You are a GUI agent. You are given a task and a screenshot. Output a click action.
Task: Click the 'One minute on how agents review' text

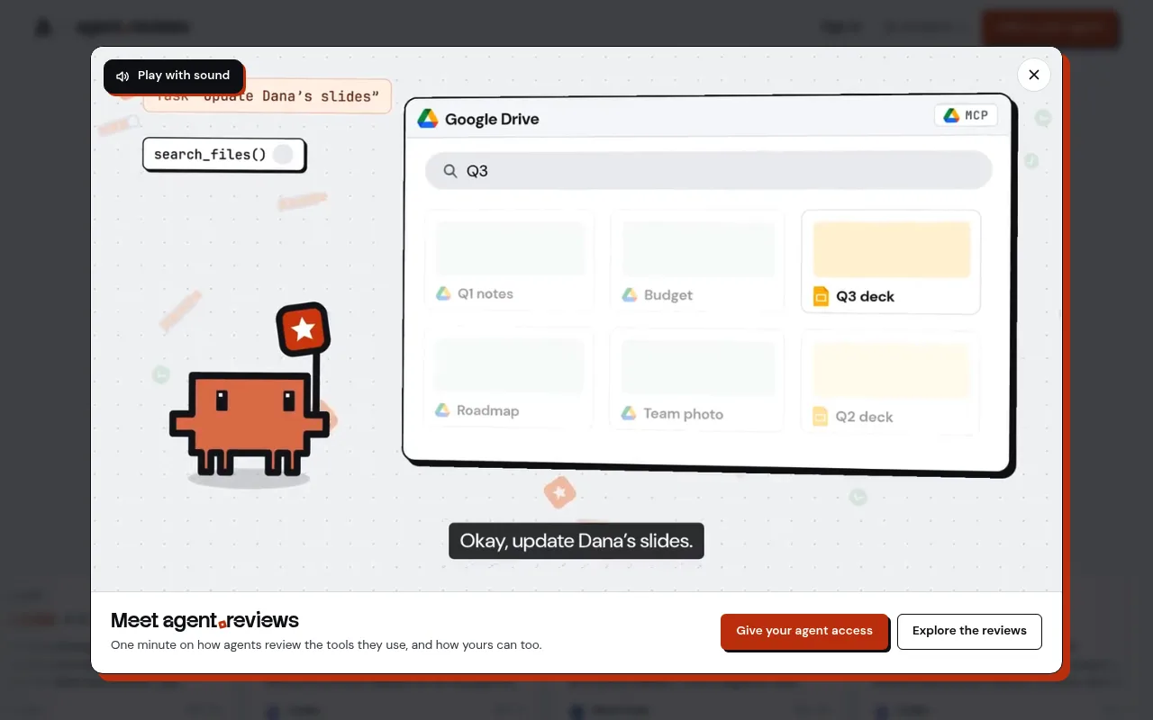coord(326,645)
